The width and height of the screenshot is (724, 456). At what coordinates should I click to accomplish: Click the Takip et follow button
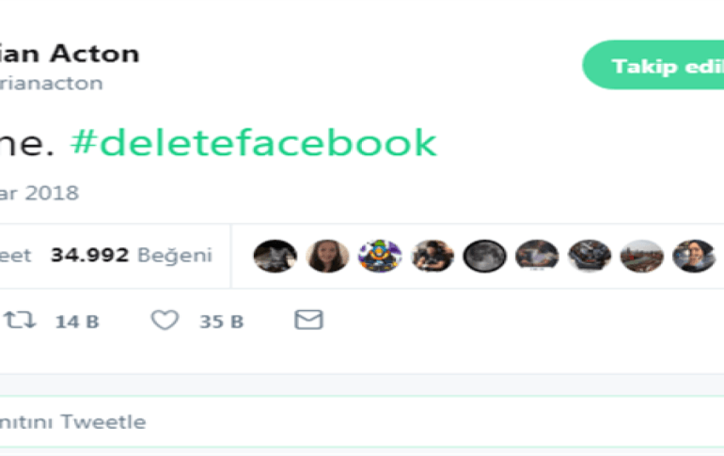coord(653,66)
